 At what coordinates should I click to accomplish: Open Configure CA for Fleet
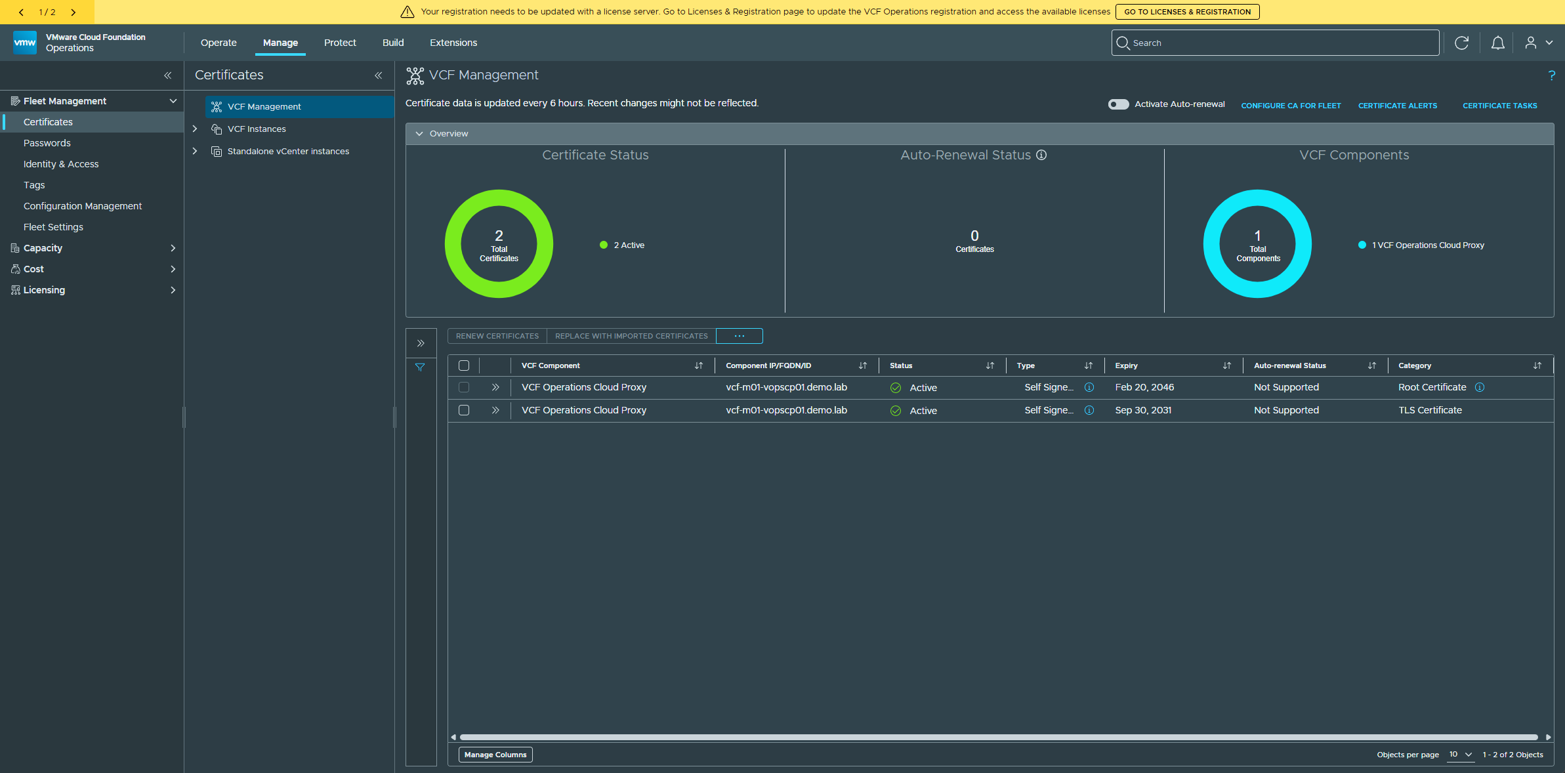click(x=1291, y=106)
